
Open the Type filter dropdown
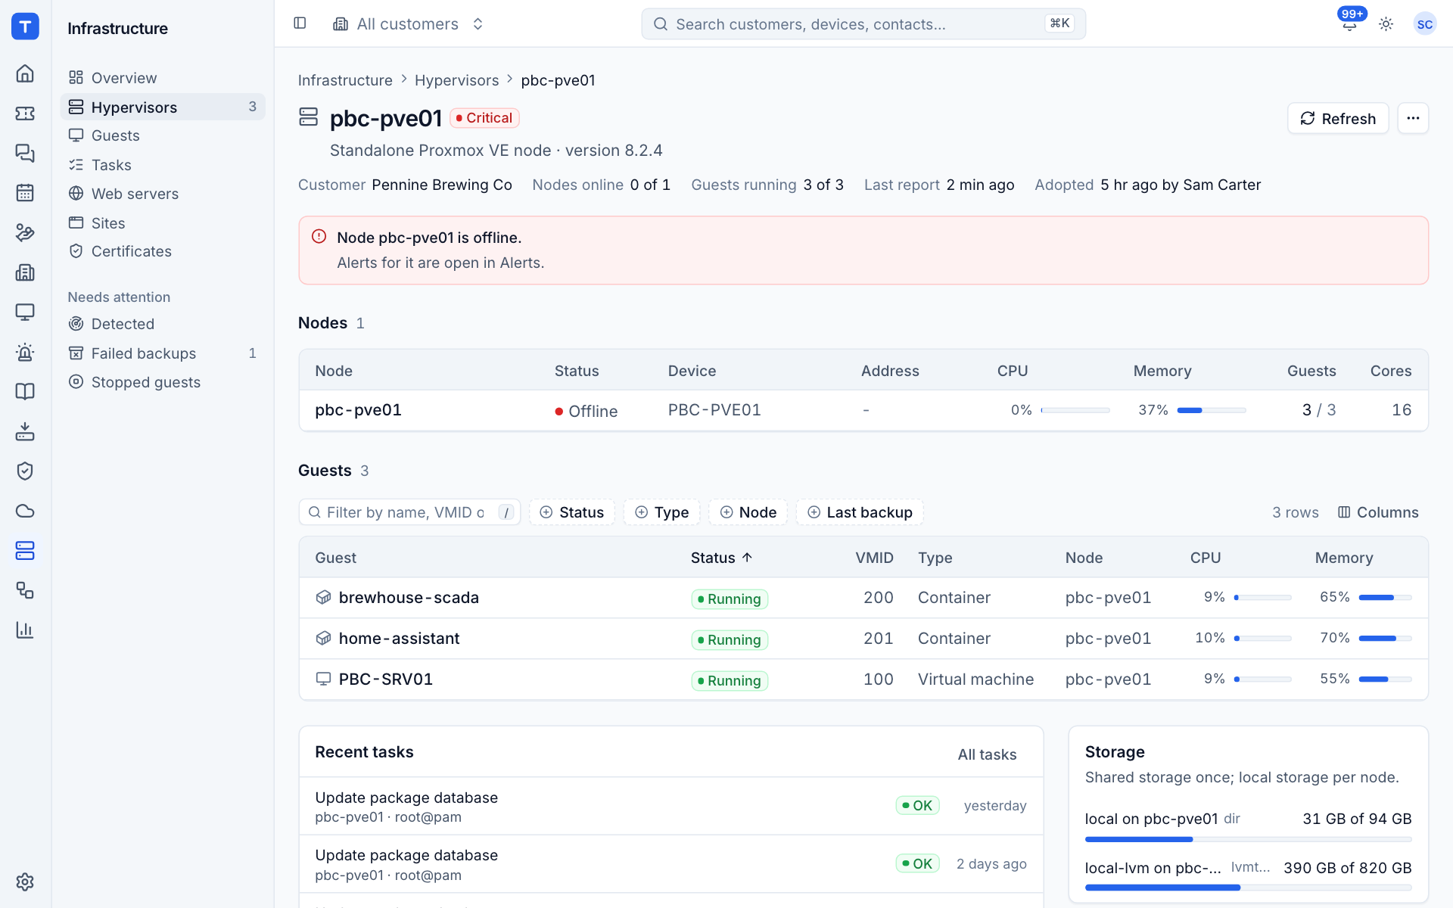click(x=661, y=512)
